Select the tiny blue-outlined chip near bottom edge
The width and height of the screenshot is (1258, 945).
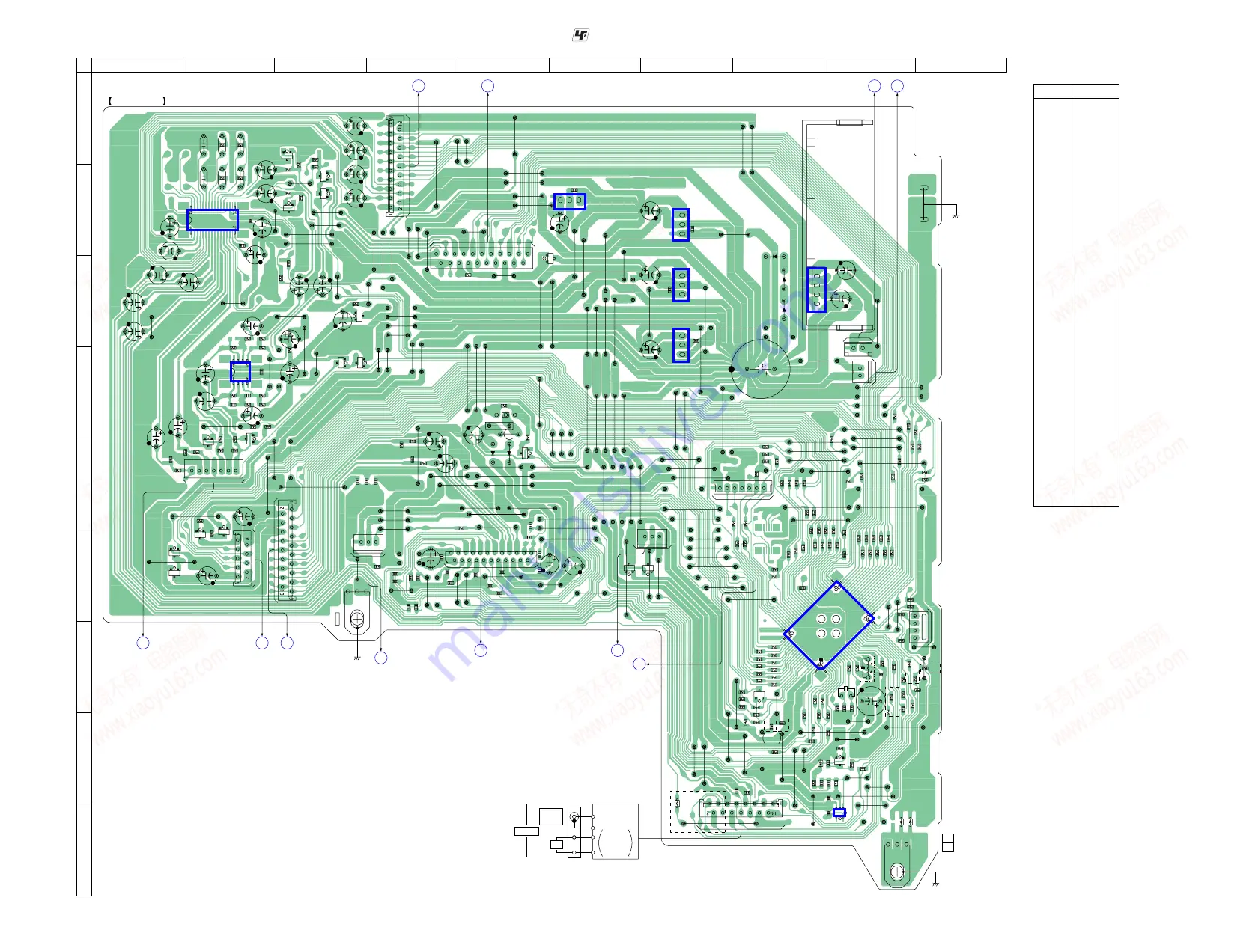(839, 813)
